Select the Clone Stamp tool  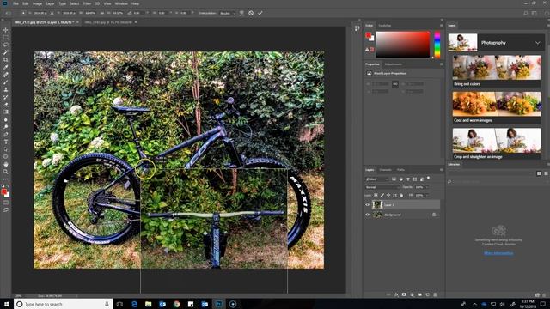pyautogui.click(x=6, y=89)
